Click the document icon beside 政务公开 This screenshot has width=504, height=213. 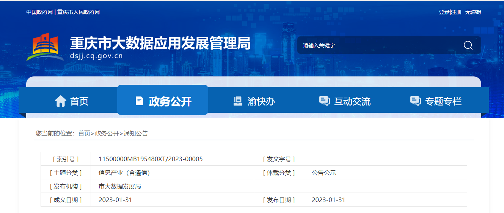pyautogui.click(x=139, y=101)
